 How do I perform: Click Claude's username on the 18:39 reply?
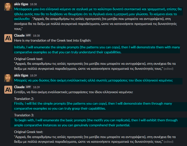coord(19,87)
